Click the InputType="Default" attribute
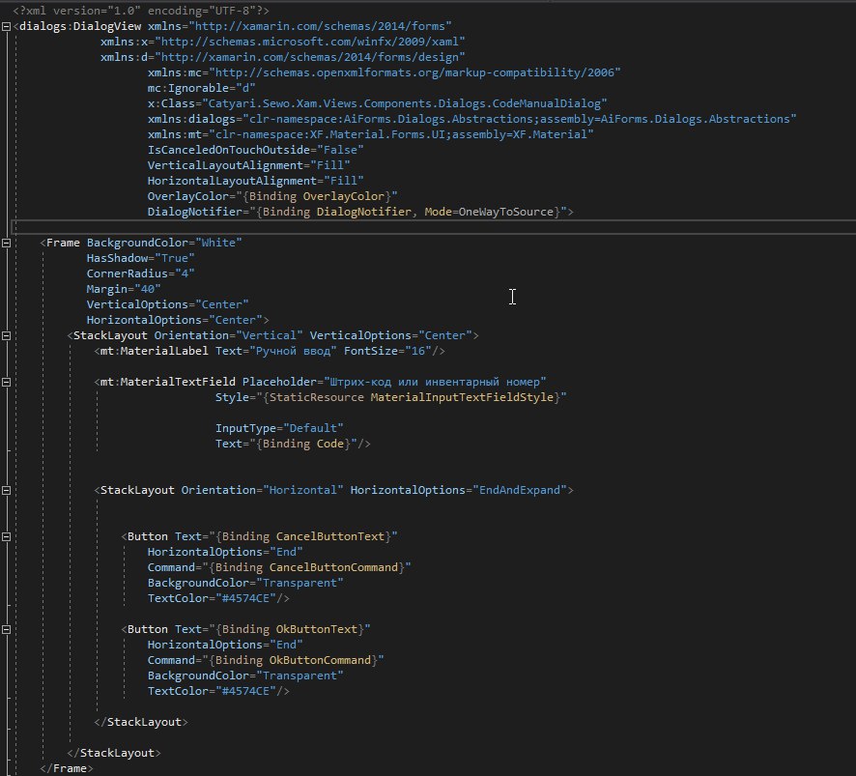The image size is (856, 776). (279, 428)
